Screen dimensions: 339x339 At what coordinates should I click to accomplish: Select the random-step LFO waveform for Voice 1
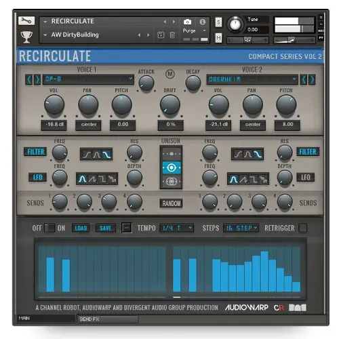[113, 179]
